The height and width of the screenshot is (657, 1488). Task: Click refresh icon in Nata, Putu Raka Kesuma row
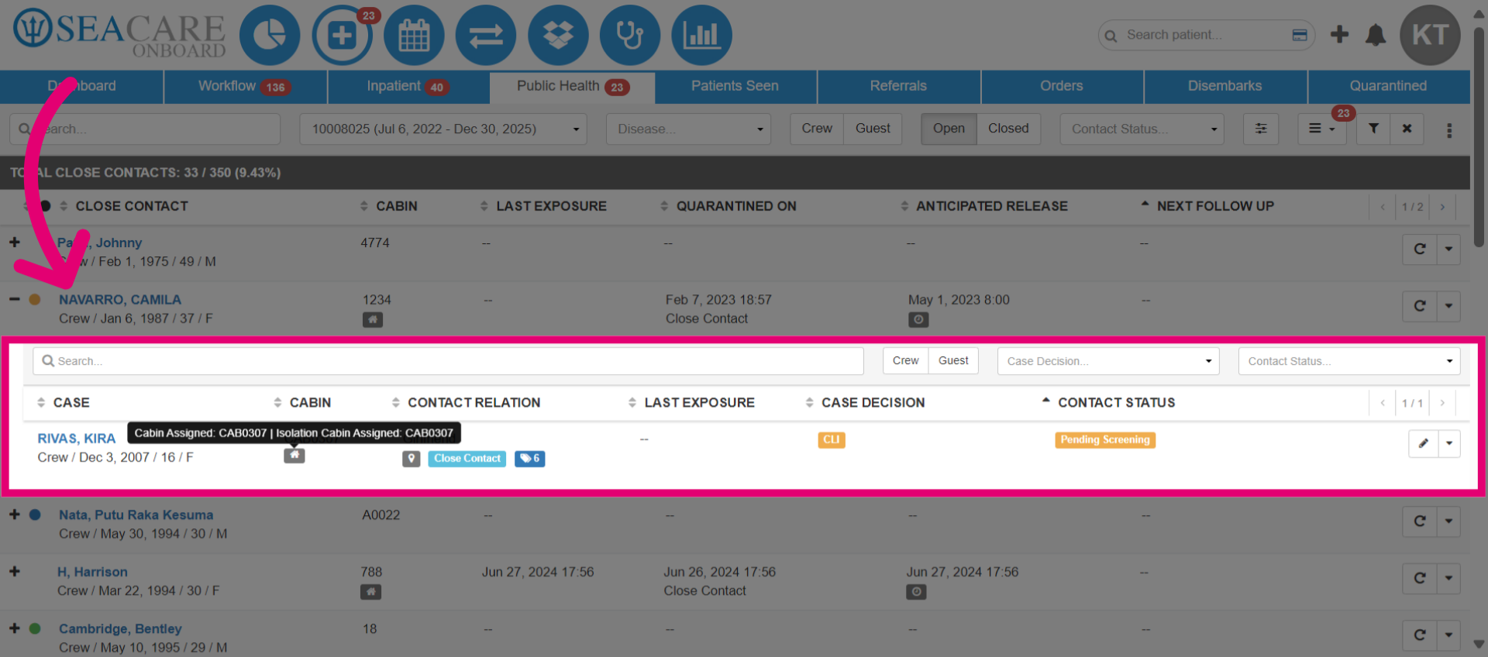[x=1420, y=521]
